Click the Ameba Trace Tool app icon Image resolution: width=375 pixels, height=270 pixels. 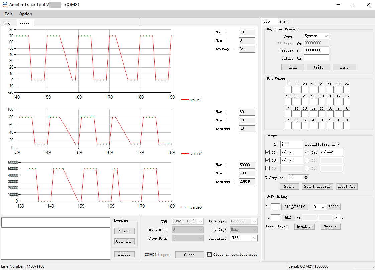click(x=5, y=4)
